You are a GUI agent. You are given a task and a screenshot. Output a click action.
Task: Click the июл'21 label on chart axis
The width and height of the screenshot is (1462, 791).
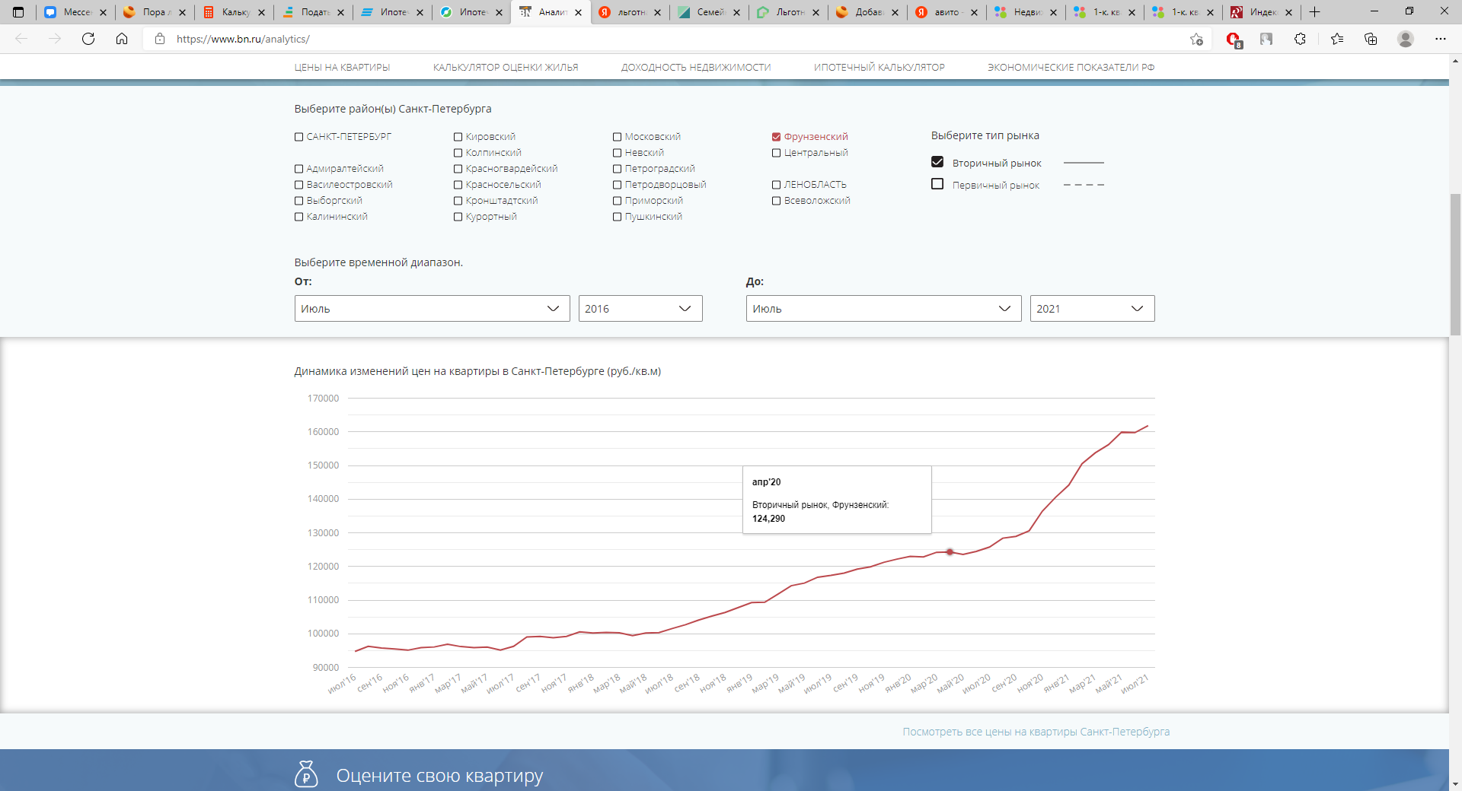(1135, 683)
